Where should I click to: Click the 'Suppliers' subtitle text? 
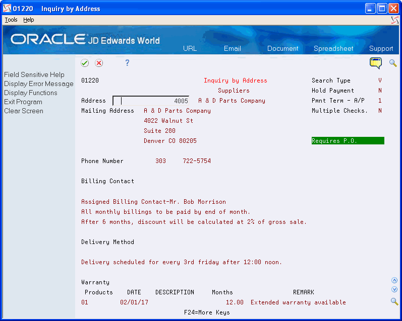pos(234,91)
